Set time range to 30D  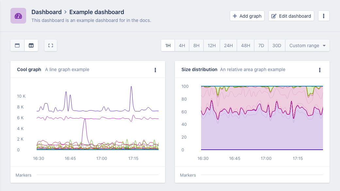[277, 46]
